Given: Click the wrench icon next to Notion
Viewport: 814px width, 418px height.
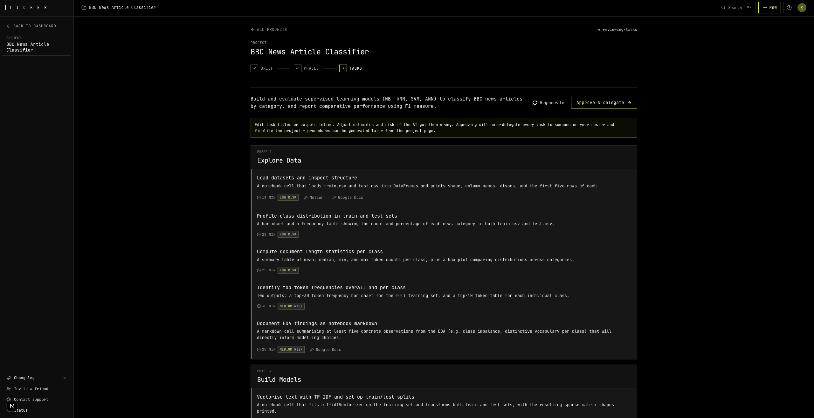Looking at the screenshot, I should pyautogui.click(x=306, y=198).
